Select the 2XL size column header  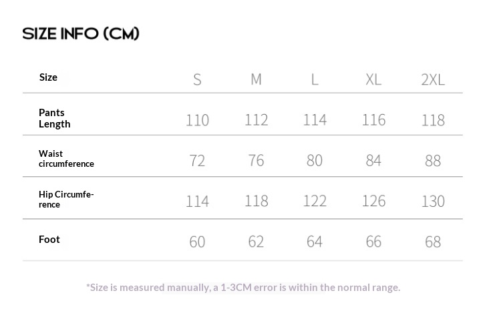click(x=433, y=80)
